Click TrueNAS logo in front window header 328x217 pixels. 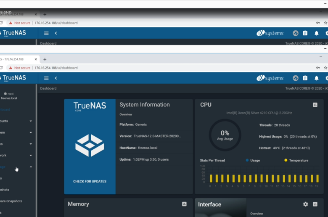13,78
